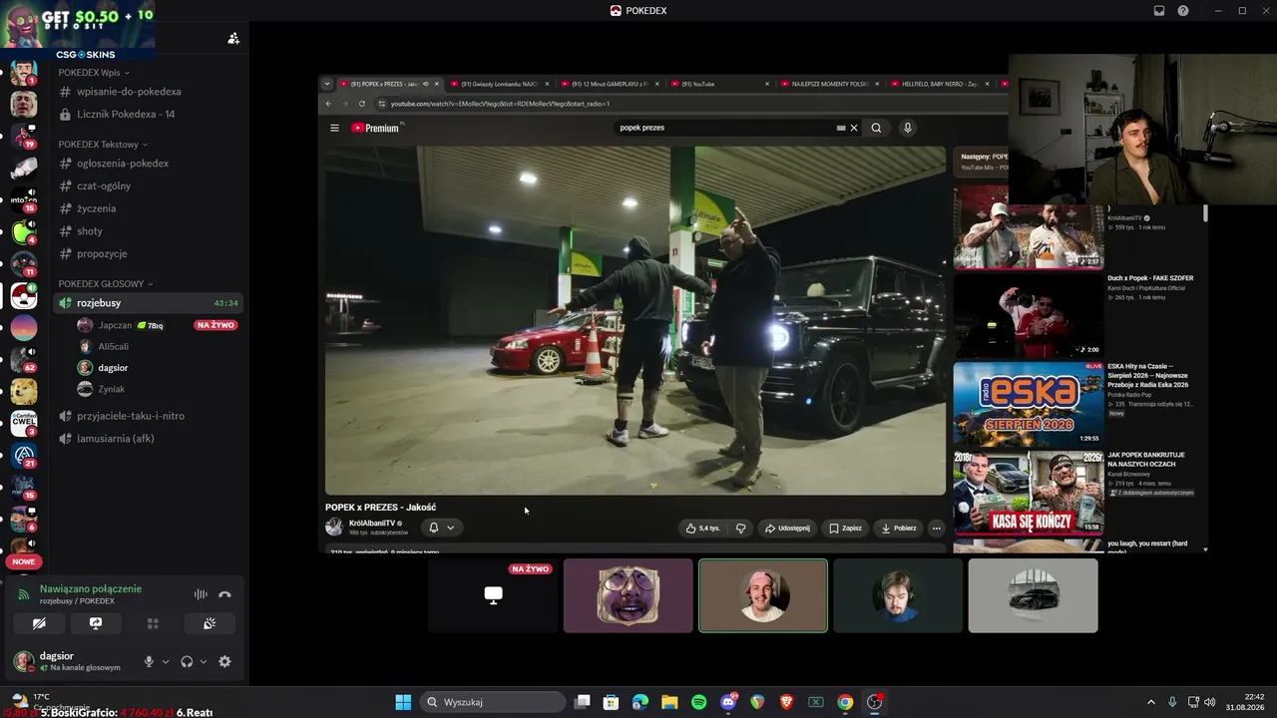1277x718 pixels.
Task: Open Discord user settings gear
Action: pos(224,661)
